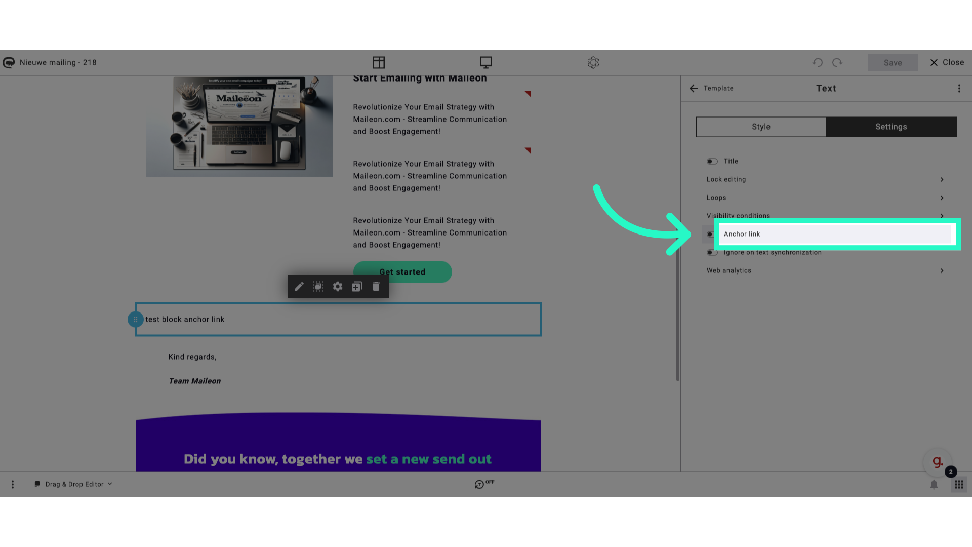Undo the last change

[x=818, y=62]
